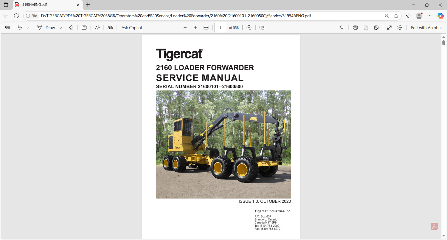This screenshot has width=447, height=240.
Task: Click "2160 LOADER FORWARDER" title
Action: point(205,68)
